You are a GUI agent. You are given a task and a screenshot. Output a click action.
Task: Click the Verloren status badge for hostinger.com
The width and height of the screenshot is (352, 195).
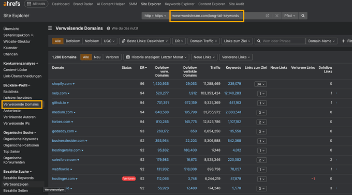[128, 178]
